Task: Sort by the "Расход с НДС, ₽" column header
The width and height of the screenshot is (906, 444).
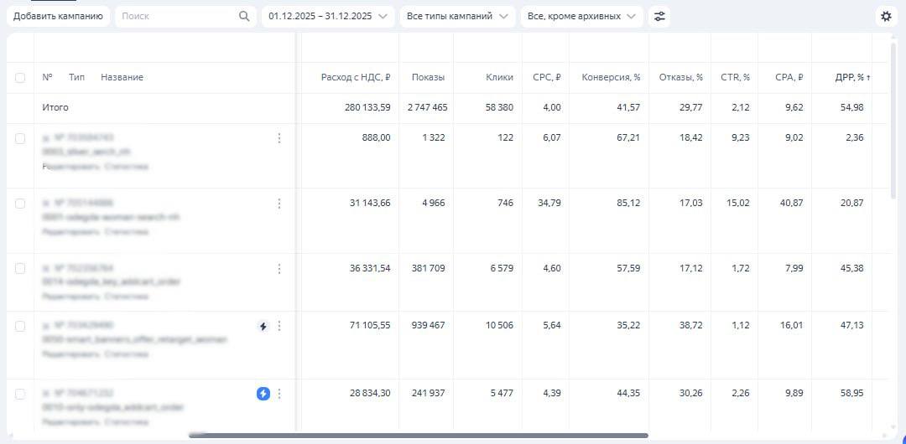Action: 355,77
